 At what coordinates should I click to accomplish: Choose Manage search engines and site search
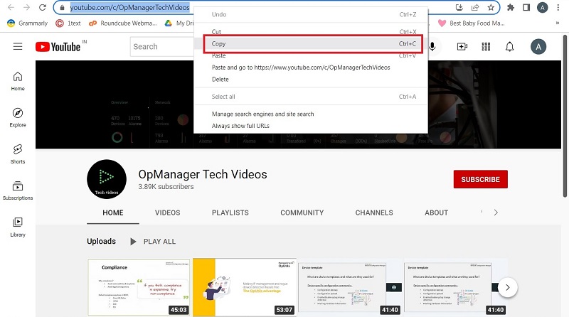311,114
